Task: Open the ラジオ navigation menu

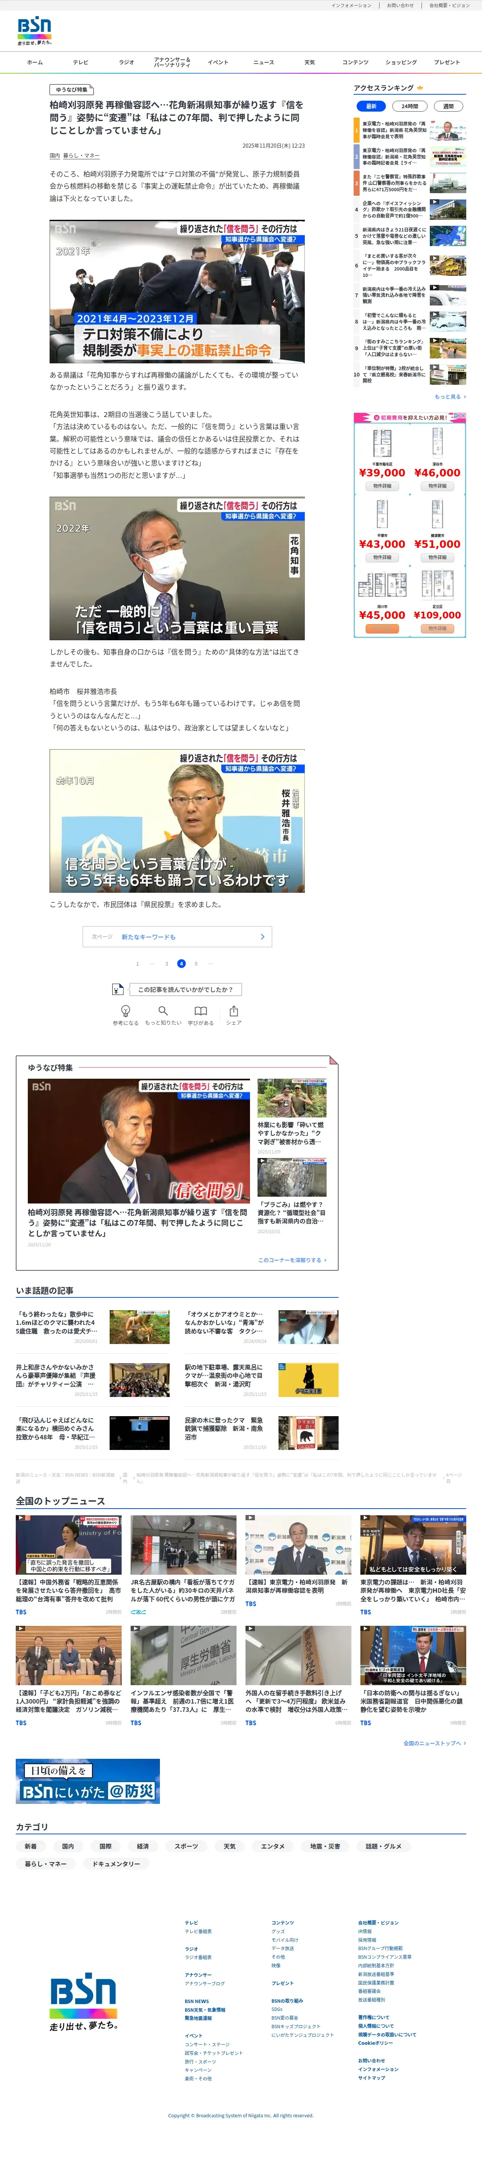Action: coord(127,62)
